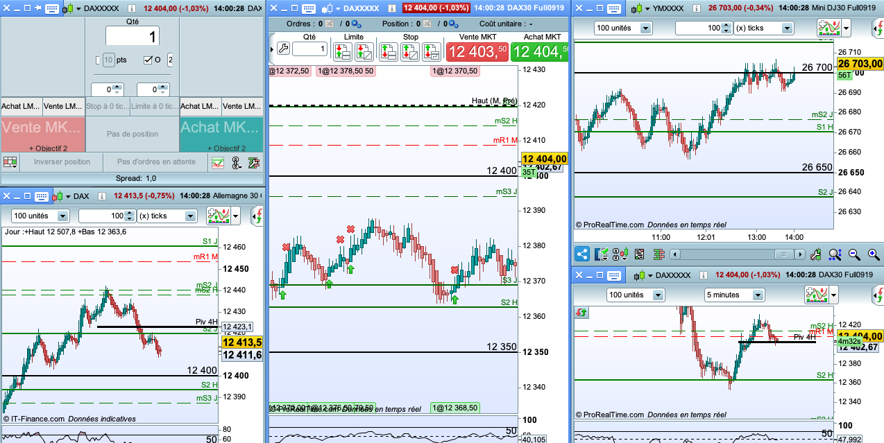Click Jour Haut 12 507,8 Bas text

(66, 232)
